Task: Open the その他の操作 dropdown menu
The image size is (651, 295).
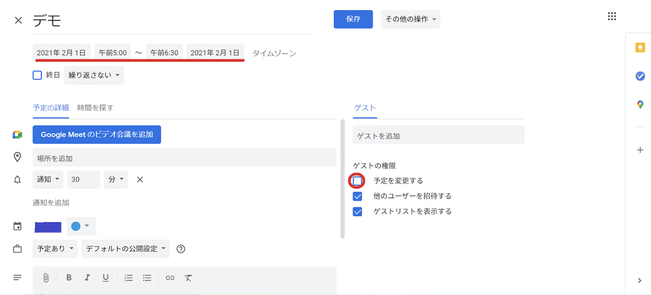Action: 410,19
